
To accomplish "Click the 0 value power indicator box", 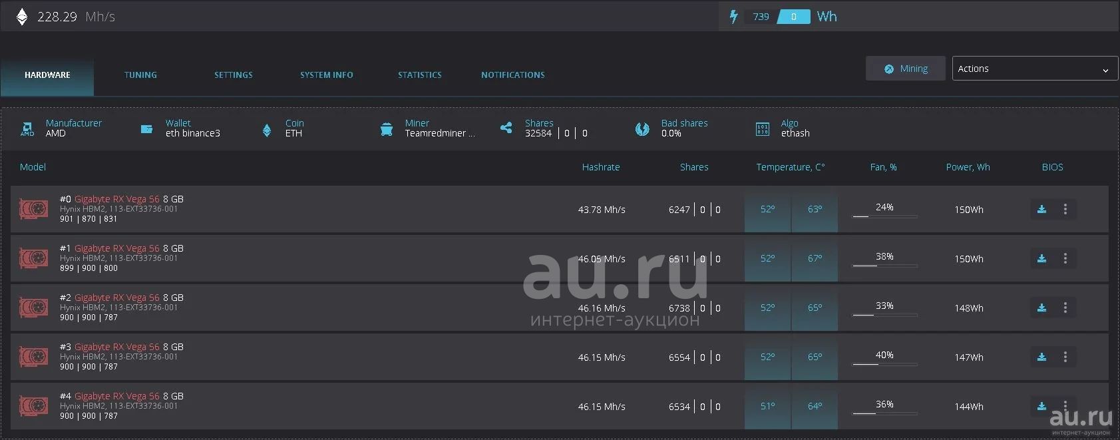I will 793,17.
